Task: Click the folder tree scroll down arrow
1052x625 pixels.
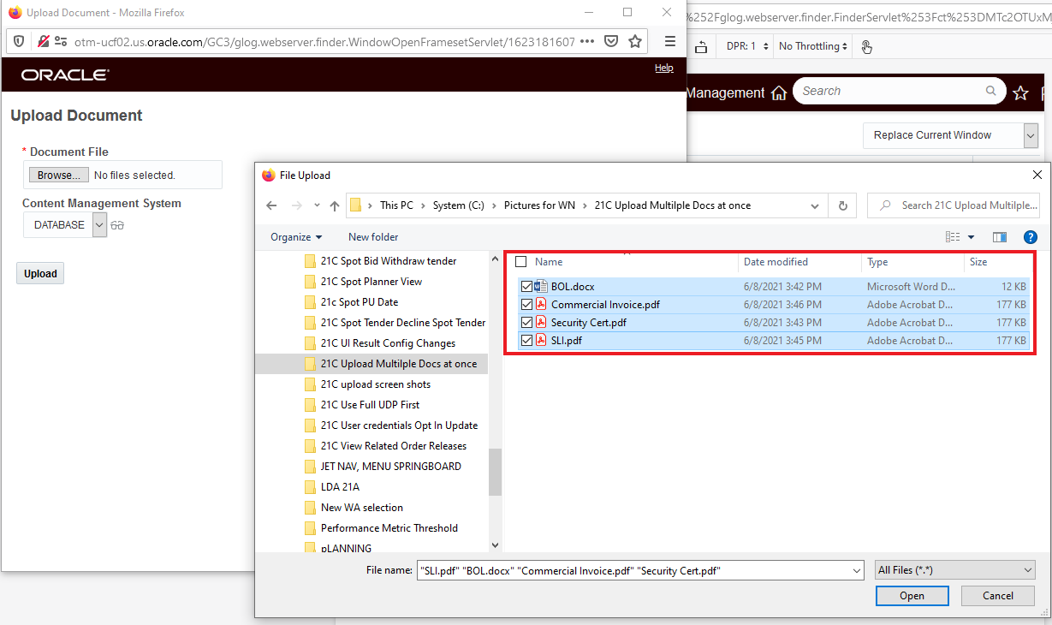Action: 495,545
